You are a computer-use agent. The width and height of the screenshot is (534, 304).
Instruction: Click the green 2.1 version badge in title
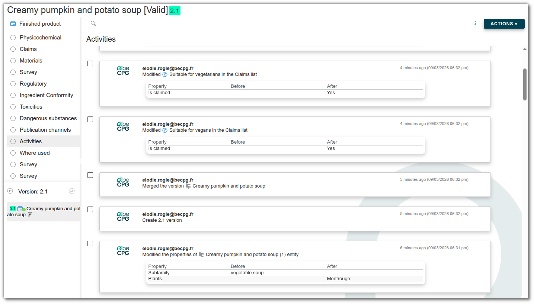[175, 11]
